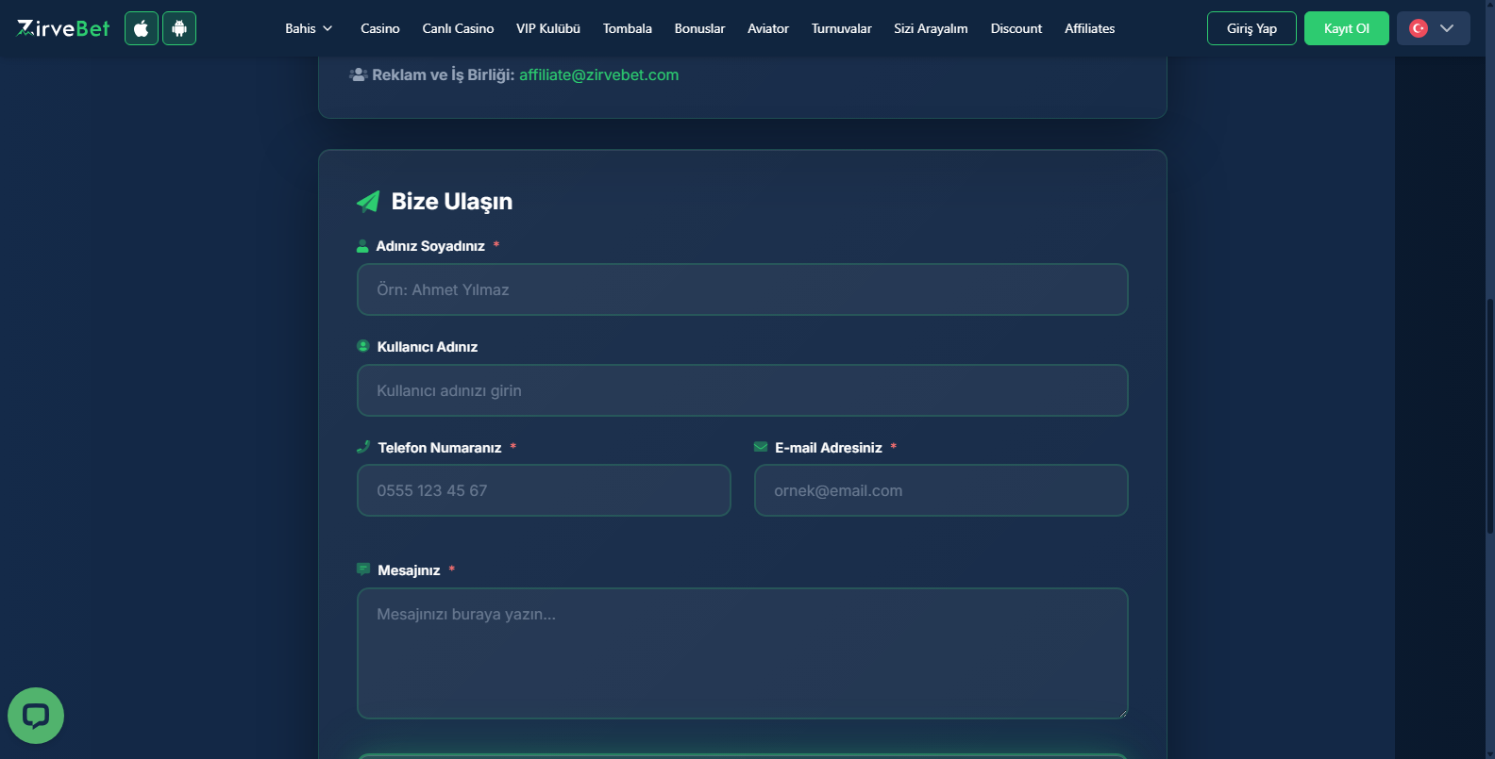
Task: Download the Android app
Action: coord(179,28)
